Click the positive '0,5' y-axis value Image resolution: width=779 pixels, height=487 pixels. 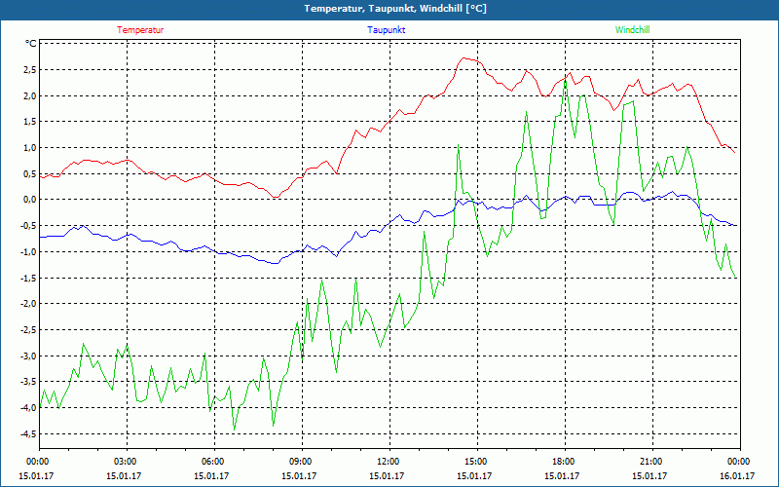click(30, 174)
